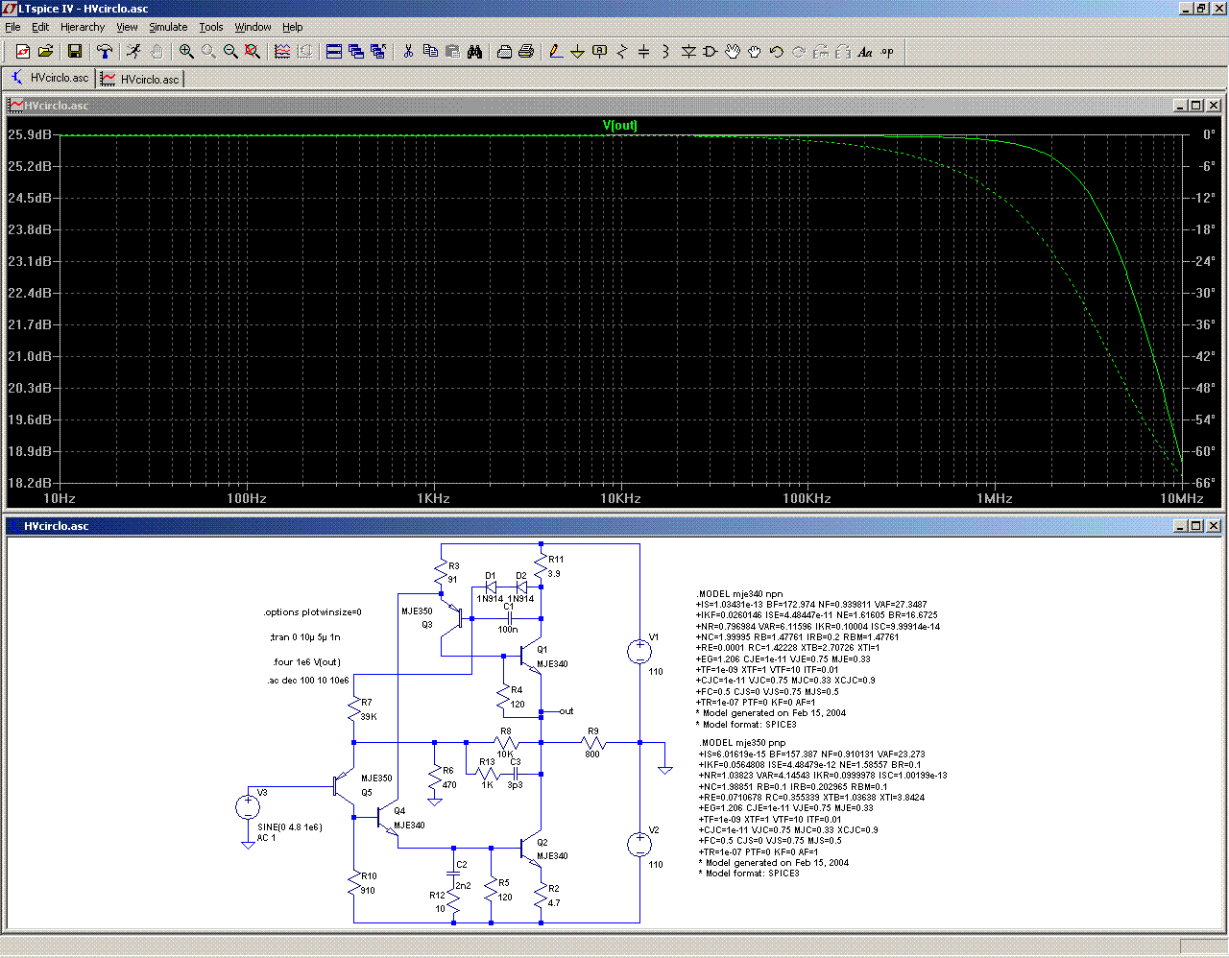Select the Capacitor component tool
The width and height of the screenshot is (1229, 958).
[644, 52]
